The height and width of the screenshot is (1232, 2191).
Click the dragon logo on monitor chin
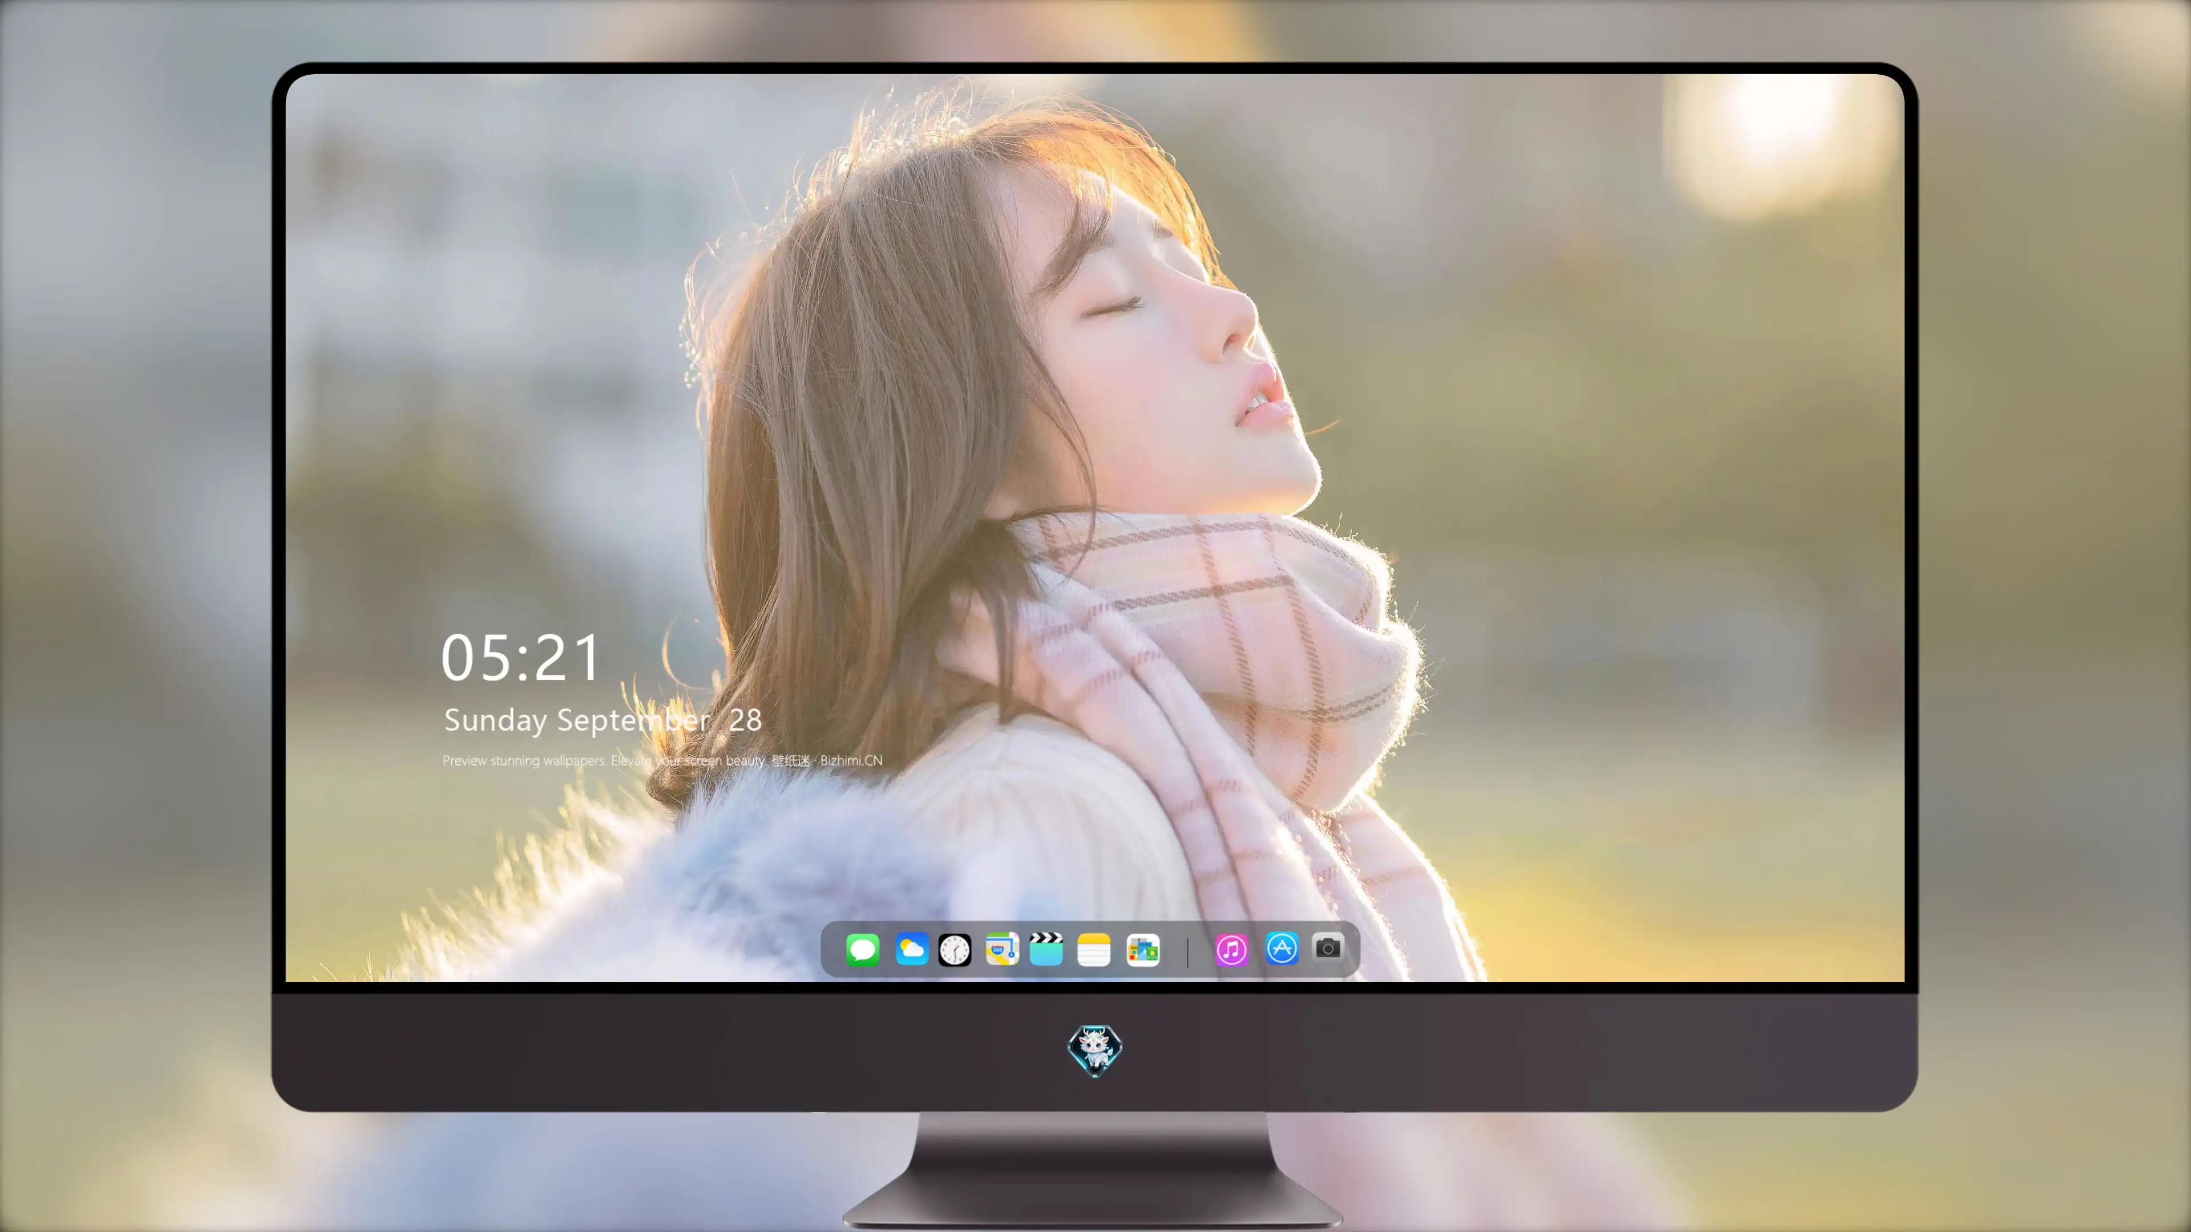1095,1050
